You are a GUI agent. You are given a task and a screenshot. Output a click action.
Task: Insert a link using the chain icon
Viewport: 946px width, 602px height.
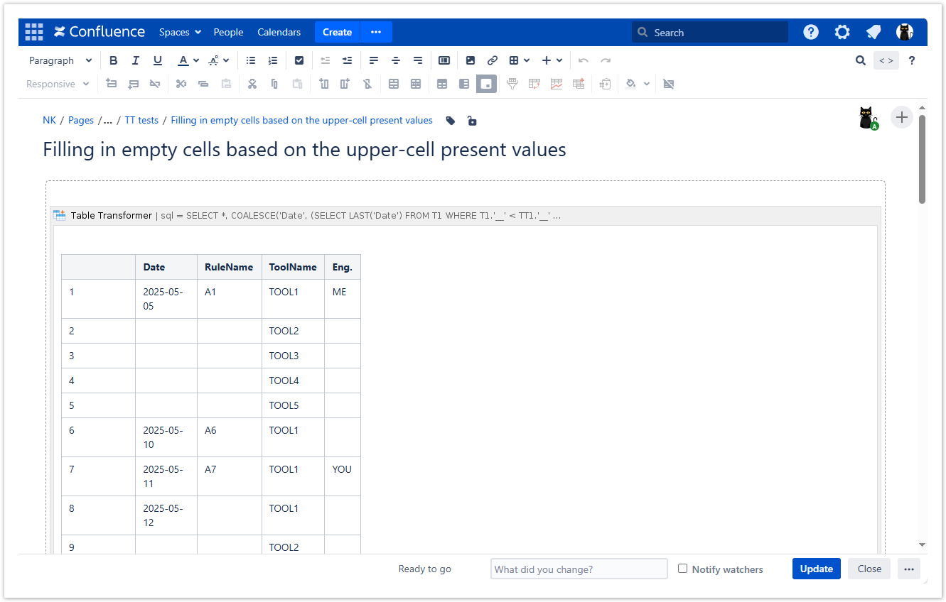click(x=492, y=61)
